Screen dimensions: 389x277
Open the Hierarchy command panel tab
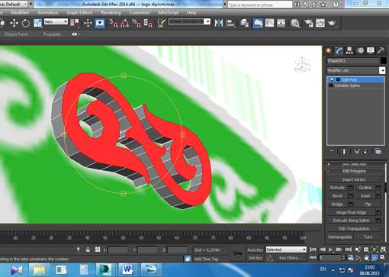pyautogui.click(x=349, y=50)
